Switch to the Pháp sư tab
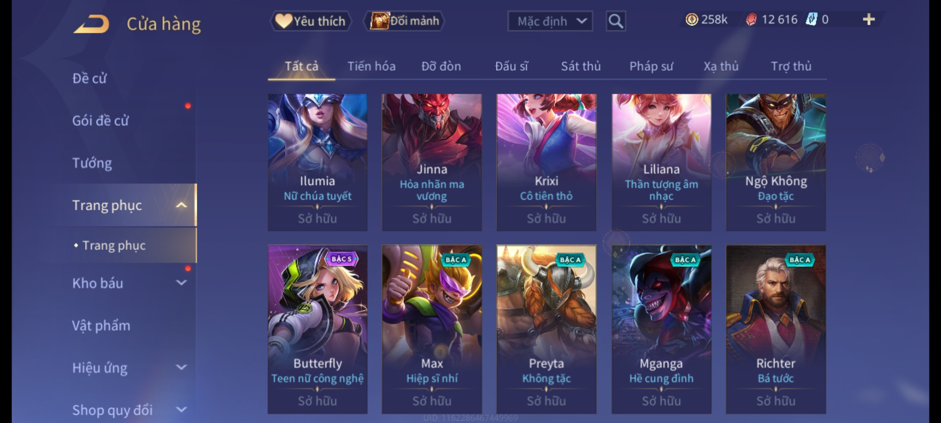This screenshot has width=941, height=423. 651,66
